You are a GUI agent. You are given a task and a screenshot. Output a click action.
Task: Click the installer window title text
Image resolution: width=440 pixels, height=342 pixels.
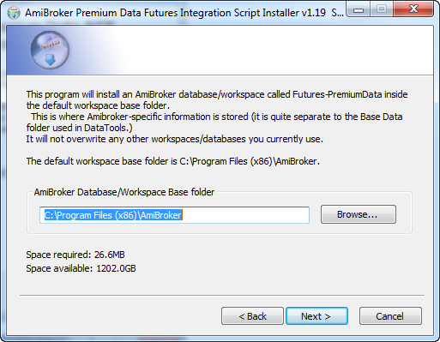(184, 13)
